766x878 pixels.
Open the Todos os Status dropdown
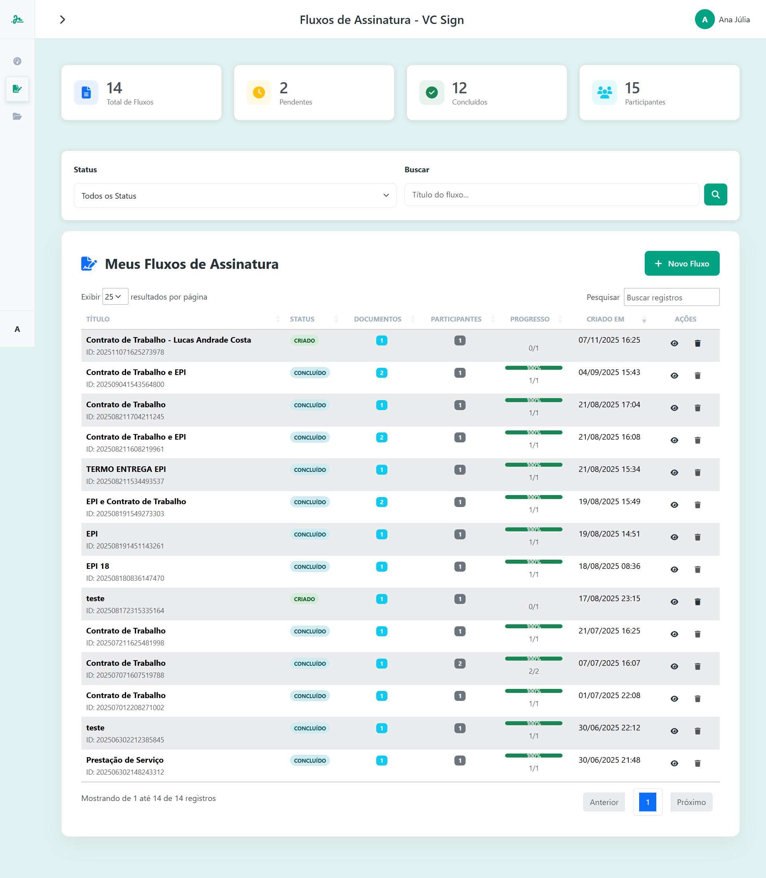235,196
